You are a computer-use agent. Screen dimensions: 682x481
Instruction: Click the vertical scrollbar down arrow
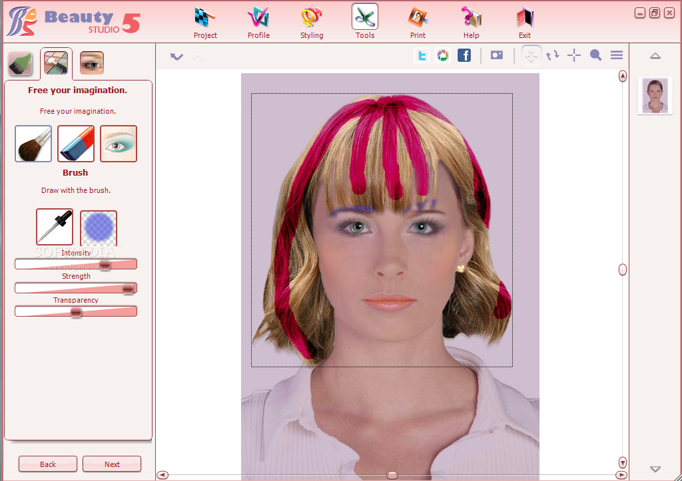click(x=623, y=462)
